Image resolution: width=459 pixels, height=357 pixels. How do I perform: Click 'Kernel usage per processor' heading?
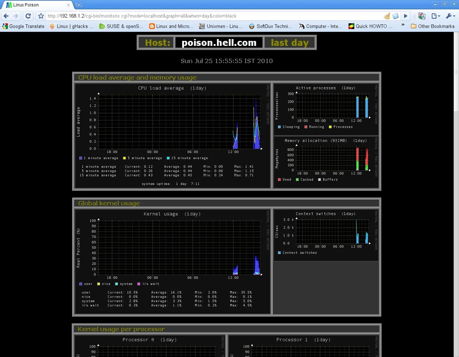(121, 329)
